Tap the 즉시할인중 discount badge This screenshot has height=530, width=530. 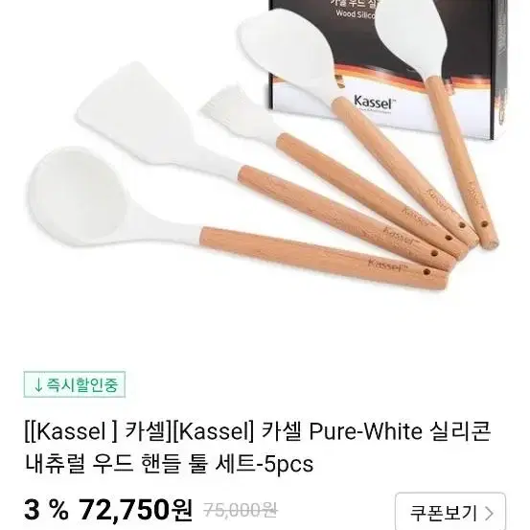click(x=75, y=384)
